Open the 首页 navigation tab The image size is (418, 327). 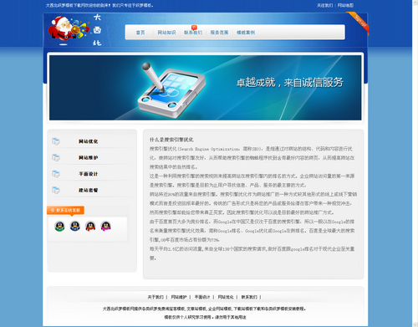(x=140, y=33)
